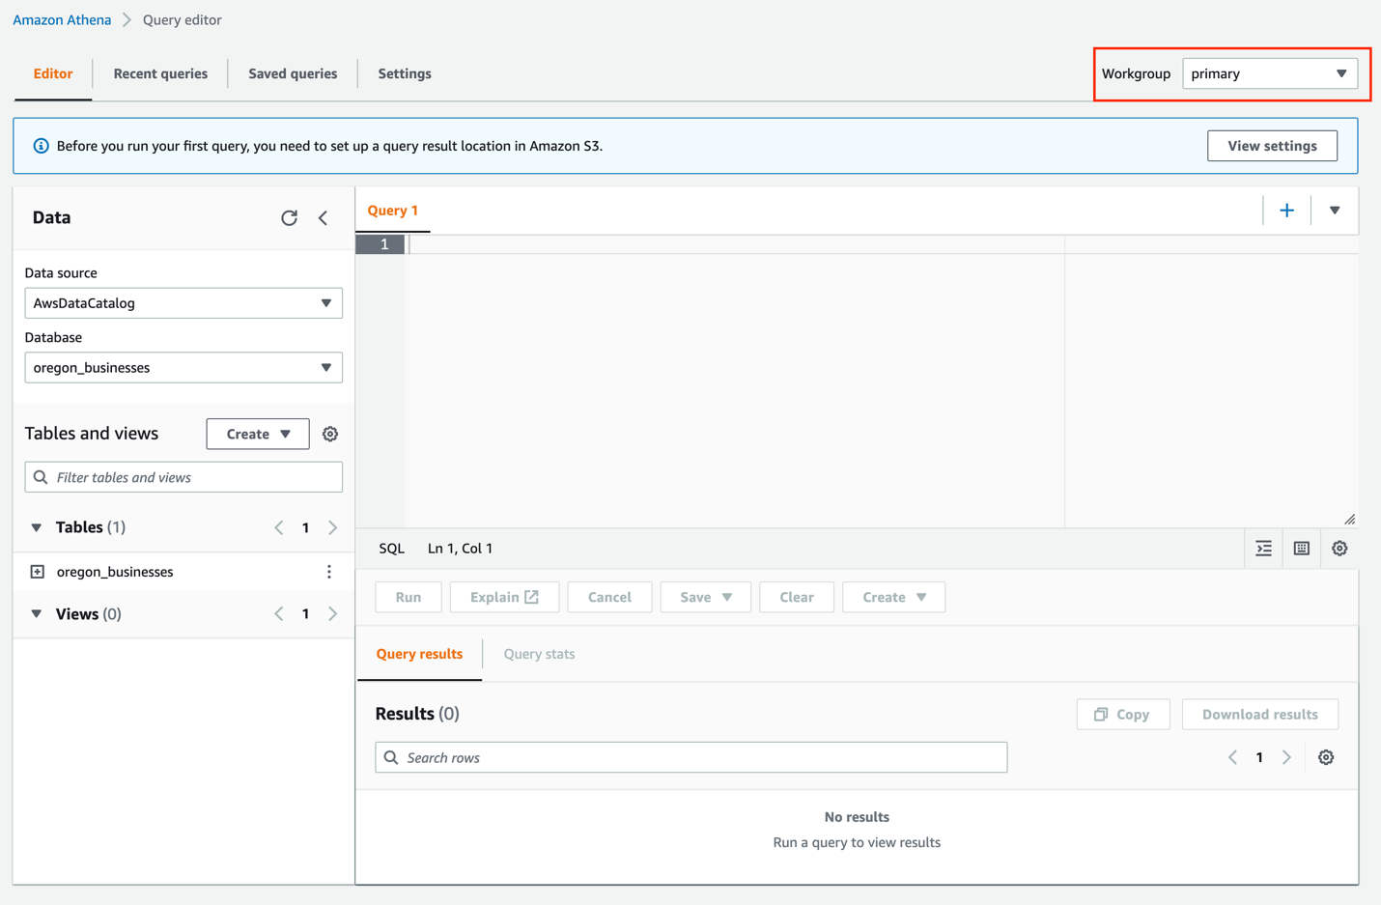Collapse the Tables (1) section
This screenshot has width=1381, height=905.
[x=36, y=527]
